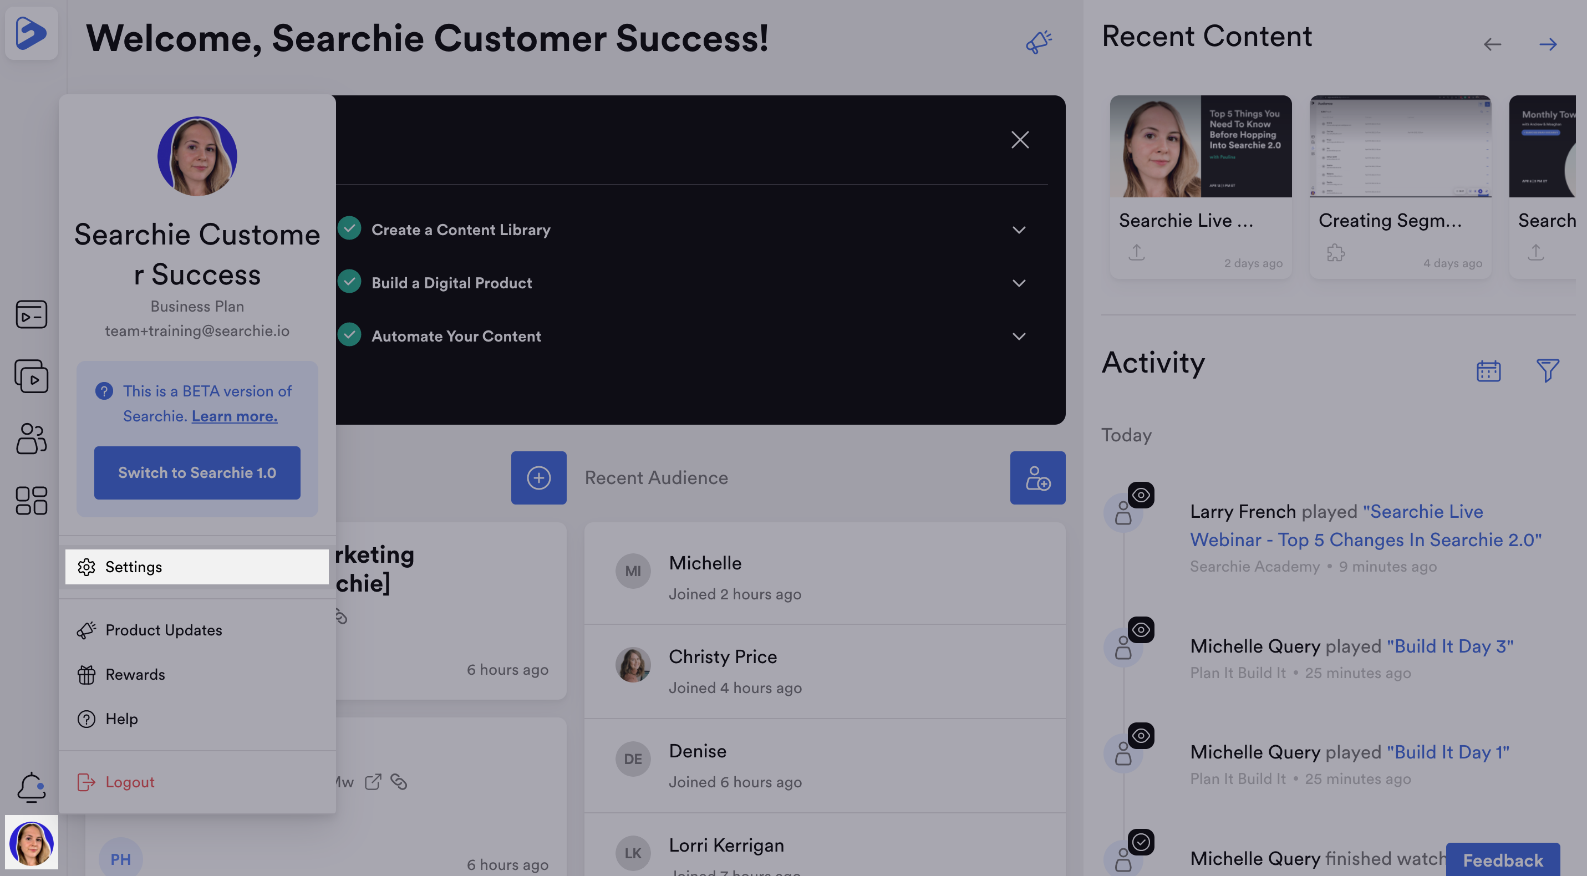Image resolution: width=1587 pixels, height=876 pixels.
Task: Click the copy link icon next to Mw
Action: click(399, 782)
